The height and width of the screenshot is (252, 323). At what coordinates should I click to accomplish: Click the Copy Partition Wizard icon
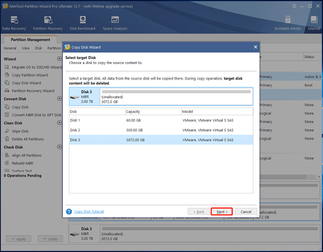[x=7, y=75]
